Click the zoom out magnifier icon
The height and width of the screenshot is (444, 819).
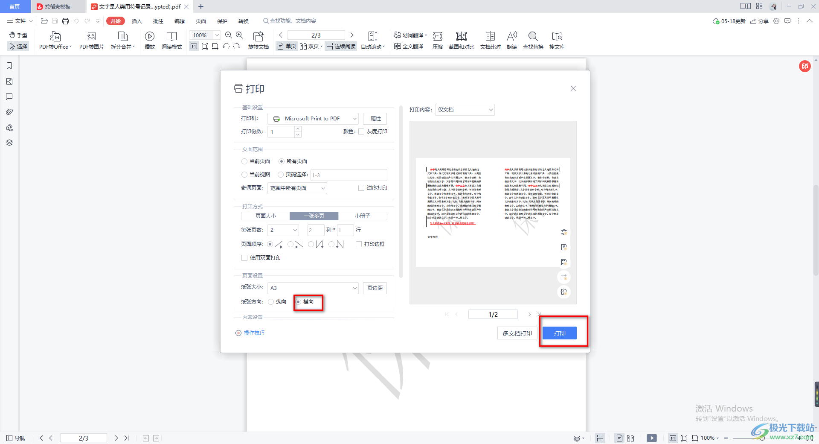229,35
